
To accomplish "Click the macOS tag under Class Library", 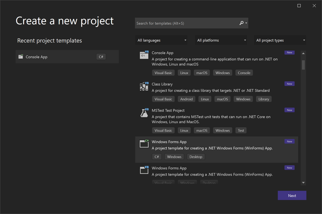I will point(222,99).
